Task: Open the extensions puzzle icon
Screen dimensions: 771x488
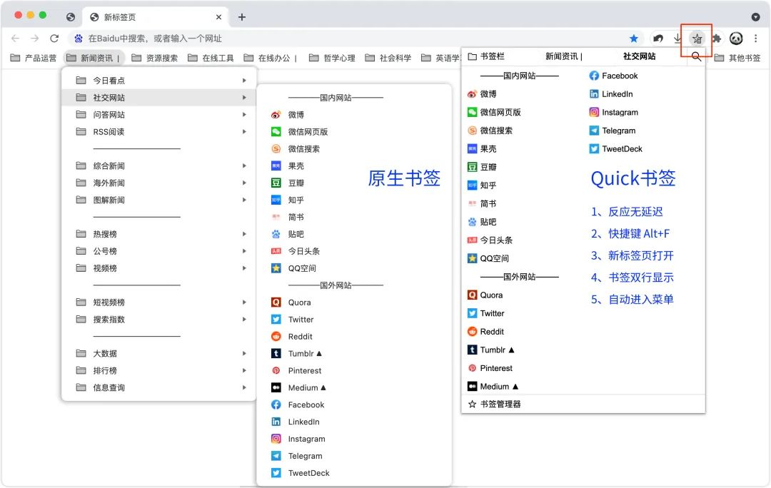Action: pos(717,39)
